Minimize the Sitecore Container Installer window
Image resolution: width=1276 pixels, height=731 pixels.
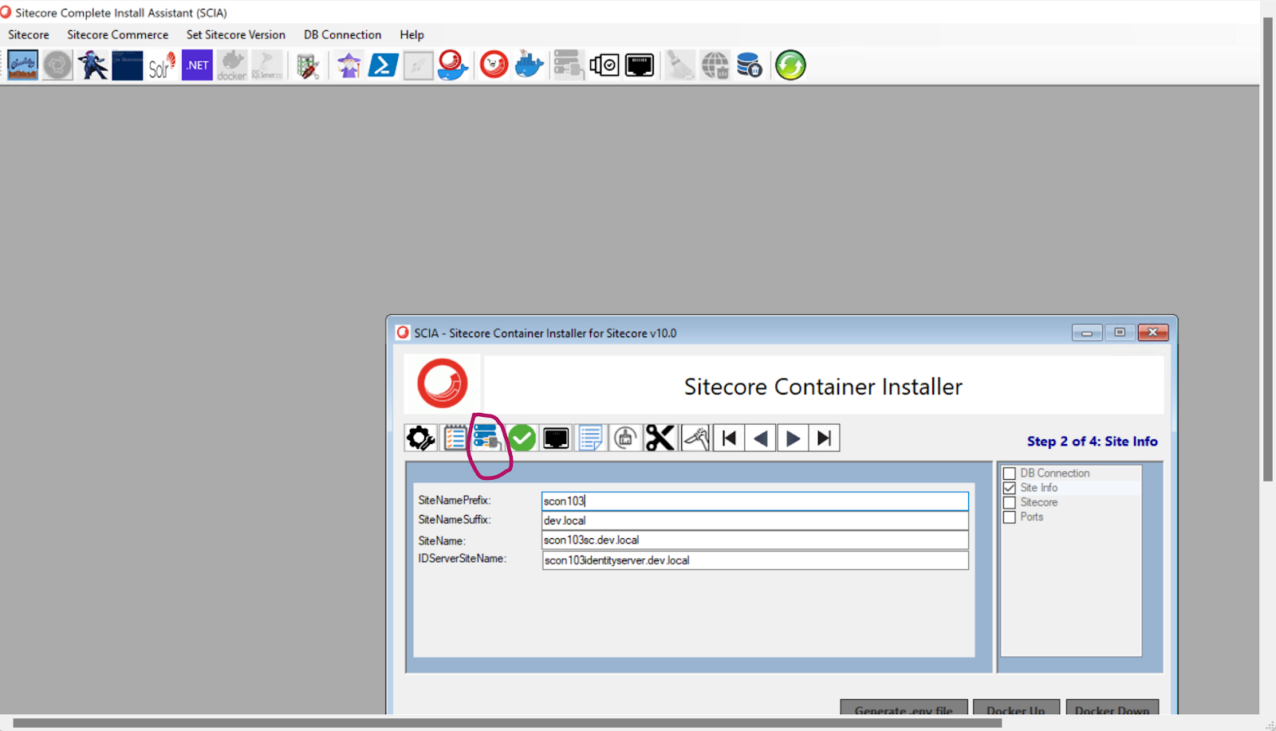pos(1087,332)
